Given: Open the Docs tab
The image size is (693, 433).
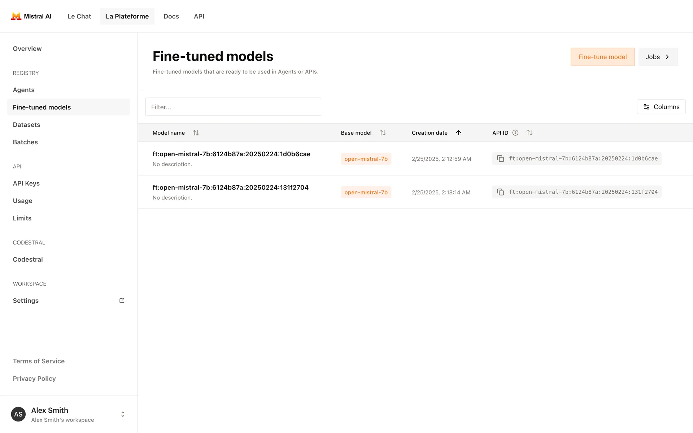Looking at the screenshot, I should tap(171, 16).
